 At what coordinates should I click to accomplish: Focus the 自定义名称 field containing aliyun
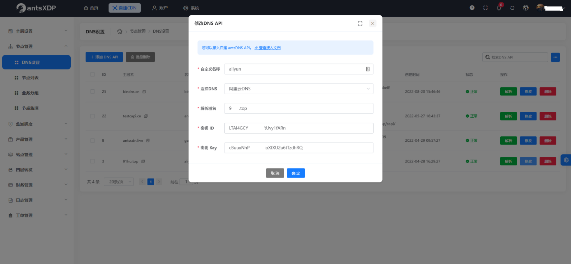coord(299,69)
